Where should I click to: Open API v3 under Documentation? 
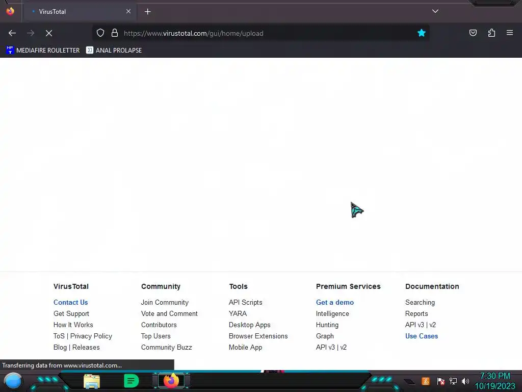point(414,325)
